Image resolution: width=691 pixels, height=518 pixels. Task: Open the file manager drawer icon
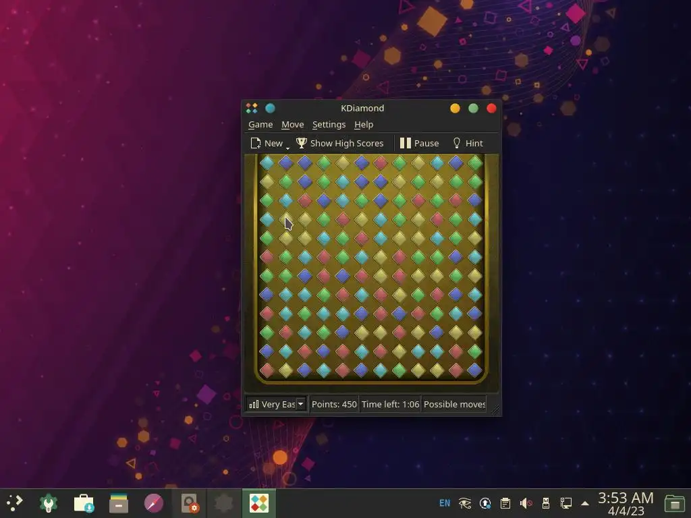[x=119, y=502]
